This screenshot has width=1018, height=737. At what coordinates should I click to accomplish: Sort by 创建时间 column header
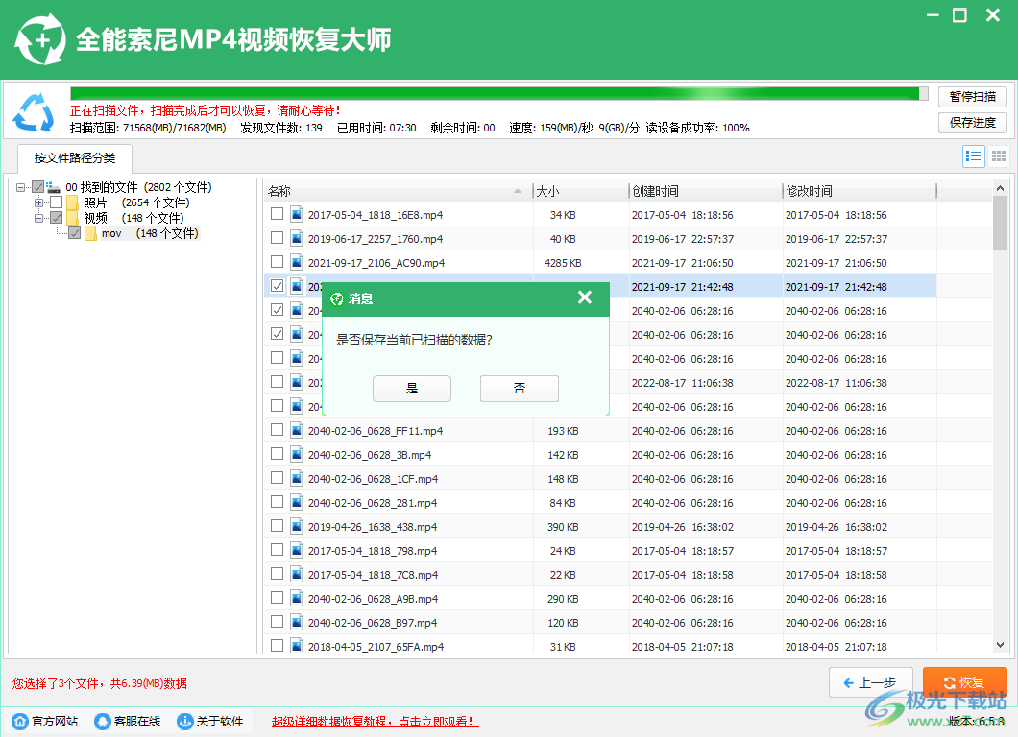706,191
